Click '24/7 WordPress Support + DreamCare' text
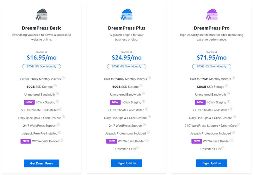This screenshot has width=253, height=175. pyautogui.click(x=211, y=126)
